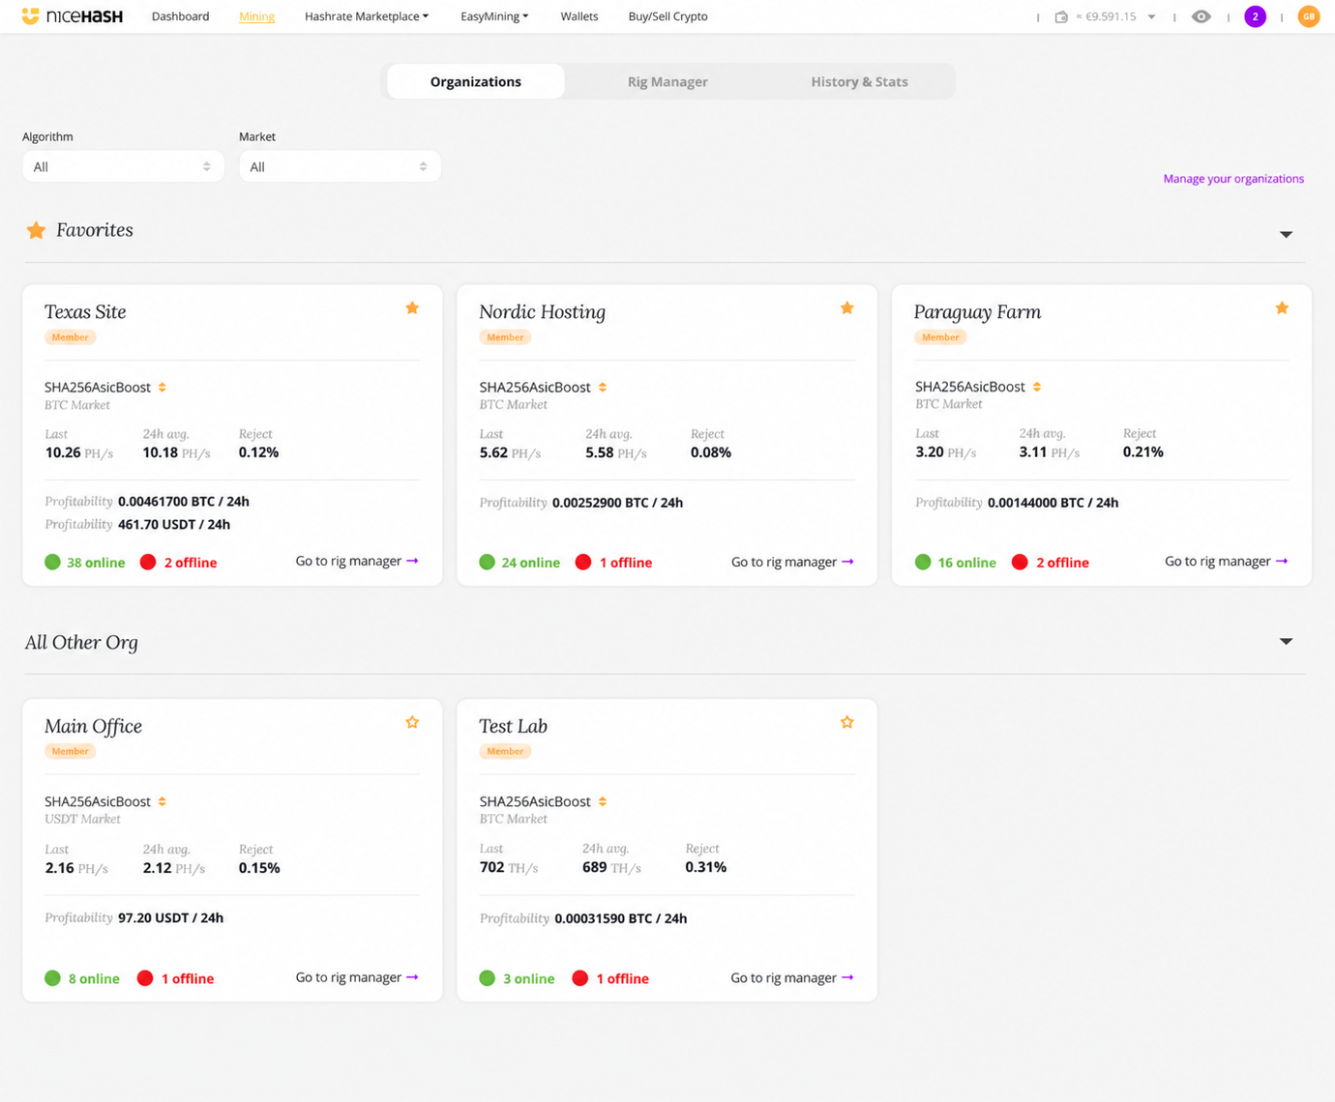1335x1102 pixels.
Task: Go to the Dashboard page
Action: tap(180, 16)
